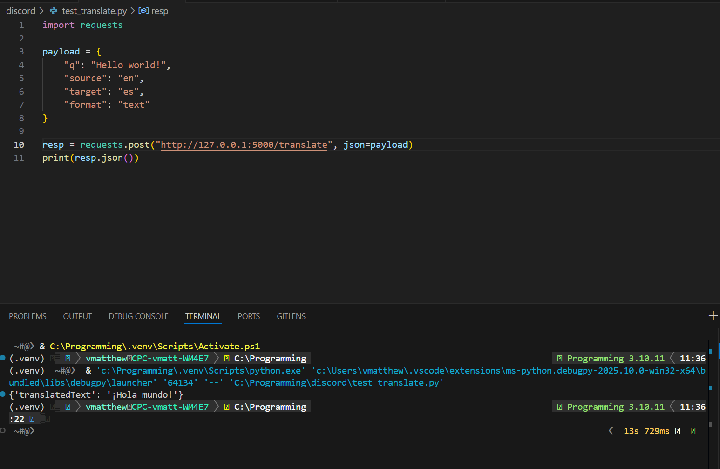Click the "text" string value on line 7
The image size is (720, 469).
click(x=134, y=105)
